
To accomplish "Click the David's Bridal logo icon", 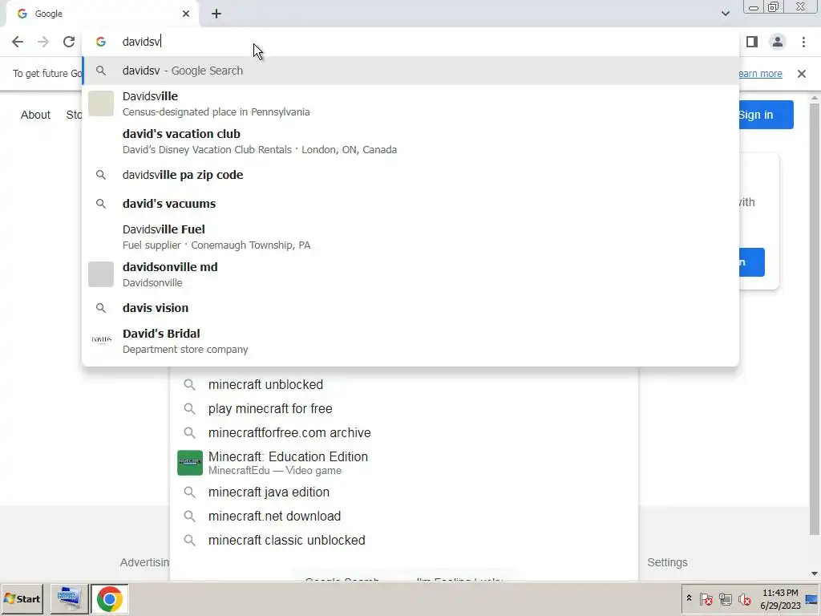I will point(101,340).
